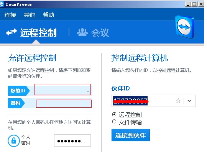The width and height of the screenshot is (207, 167).
Task: Click the double-arrow remote control icon
Action: pyautogui.click(x=11, y=32)
